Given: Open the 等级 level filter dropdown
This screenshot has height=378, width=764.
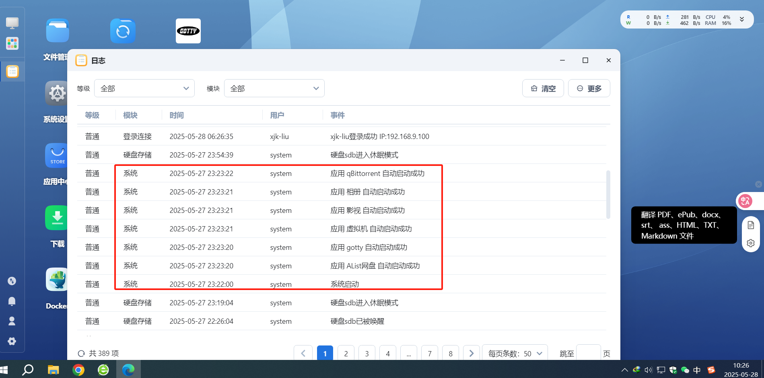Looking at the screenshot, I should [144, 88].
